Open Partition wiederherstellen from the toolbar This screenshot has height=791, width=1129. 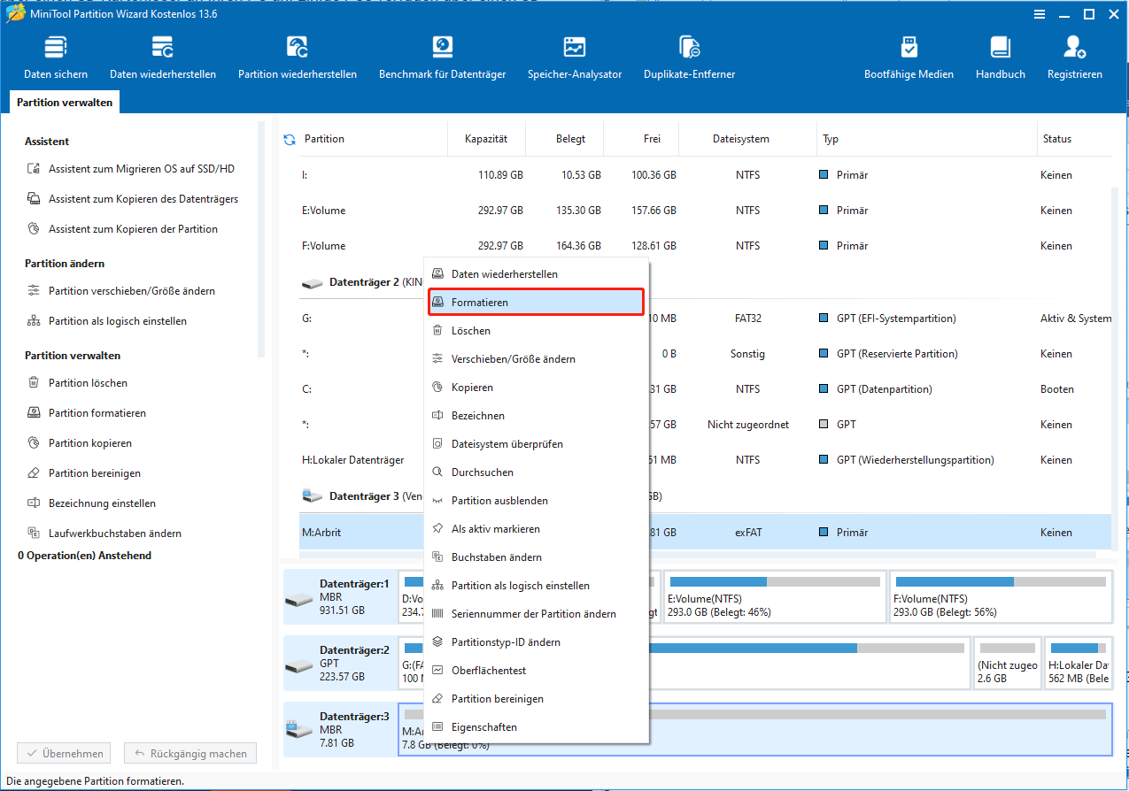[x=298, y=58]
